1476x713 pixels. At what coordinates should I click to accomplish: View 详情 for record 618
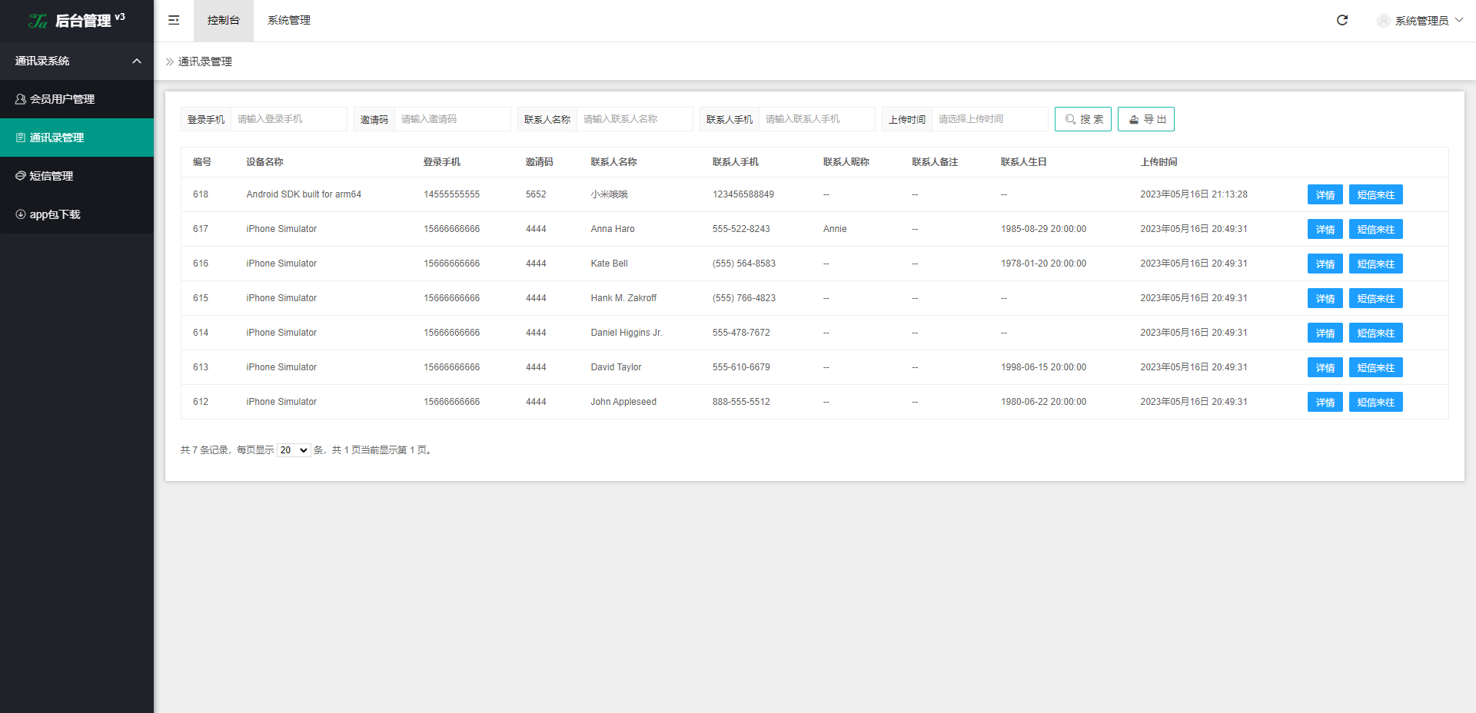coord(1325,194)
